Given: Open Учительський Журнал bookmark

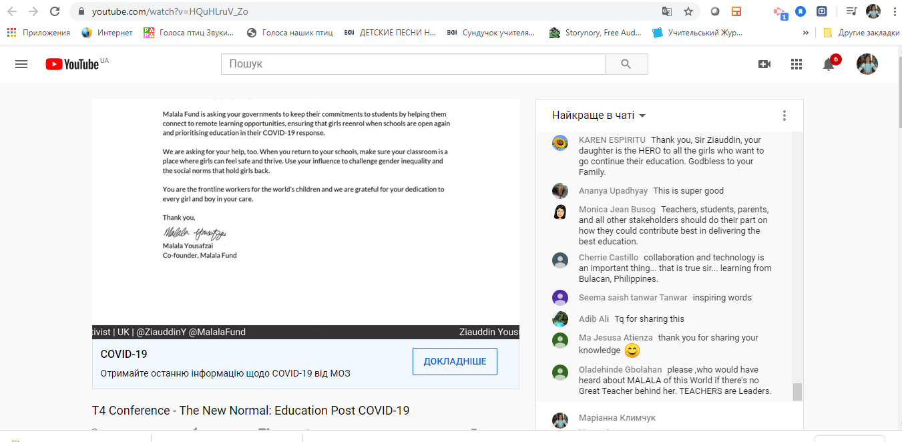Looking at the screenshot, I should (698, 33).
